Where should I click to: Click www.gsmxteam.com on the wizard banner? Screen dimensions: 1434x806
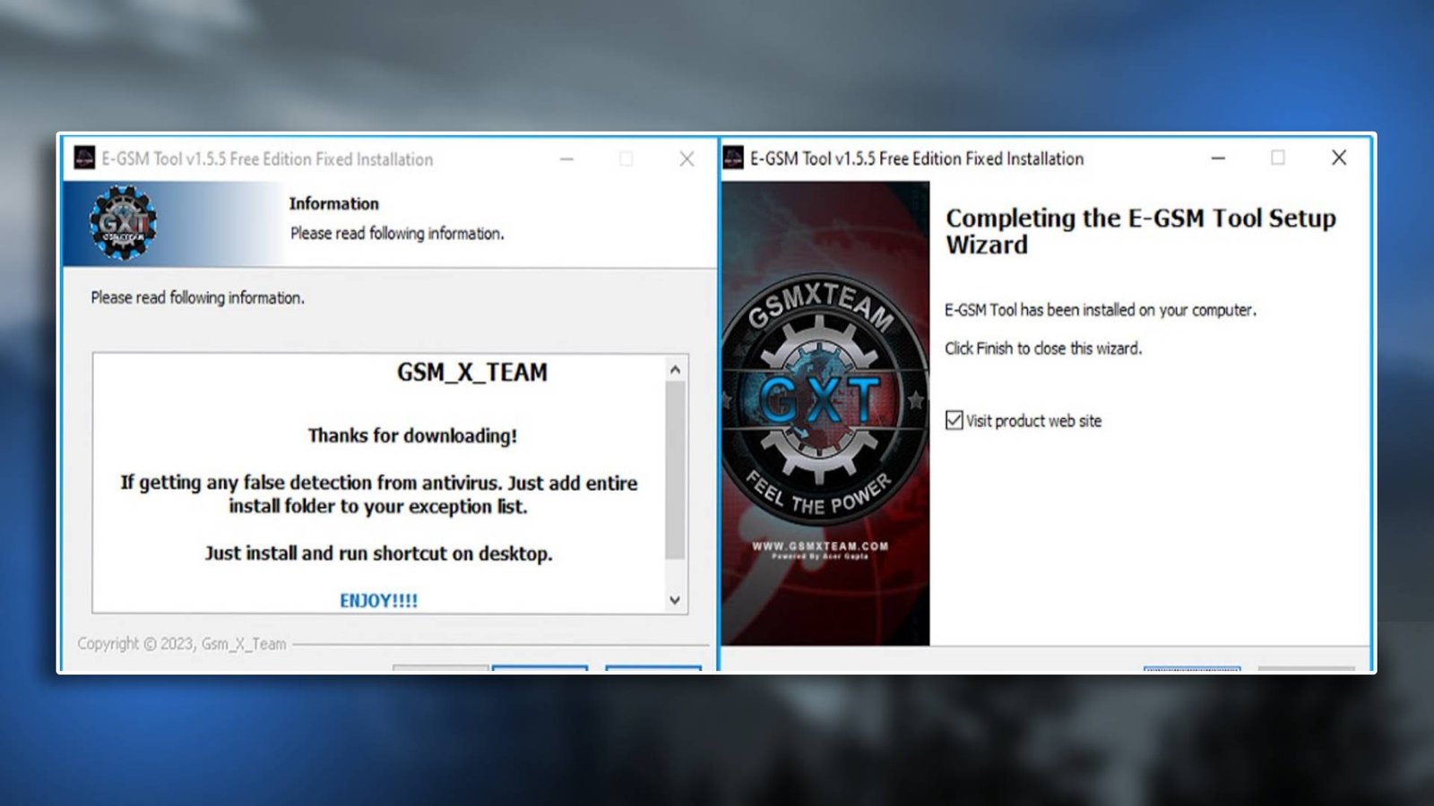[x=820, y=545]
